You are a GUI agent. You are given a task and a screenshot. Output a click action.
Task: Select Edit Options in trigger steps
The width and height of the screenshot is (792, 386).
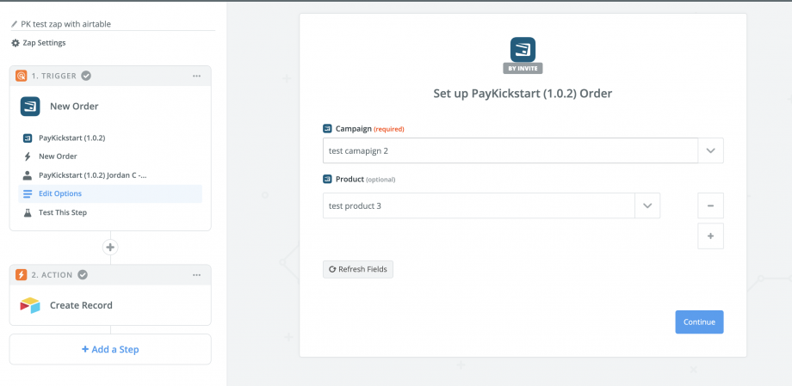[110, 193]
